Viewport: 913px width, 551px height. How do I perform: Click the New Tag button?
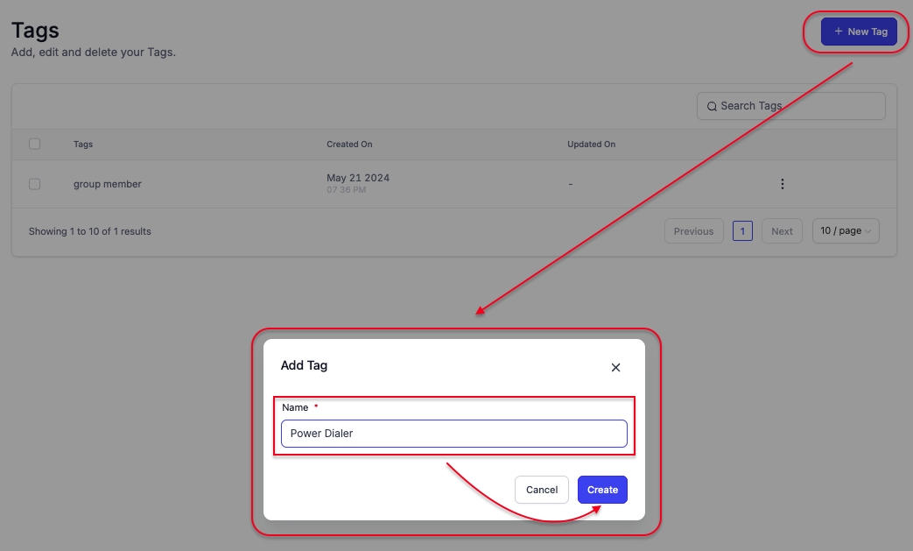click(x=859, y=32)
